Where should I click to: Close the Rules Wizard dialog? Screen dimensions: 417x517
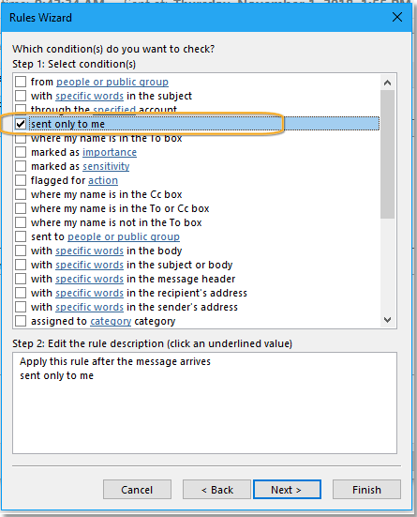coord(397,17)
